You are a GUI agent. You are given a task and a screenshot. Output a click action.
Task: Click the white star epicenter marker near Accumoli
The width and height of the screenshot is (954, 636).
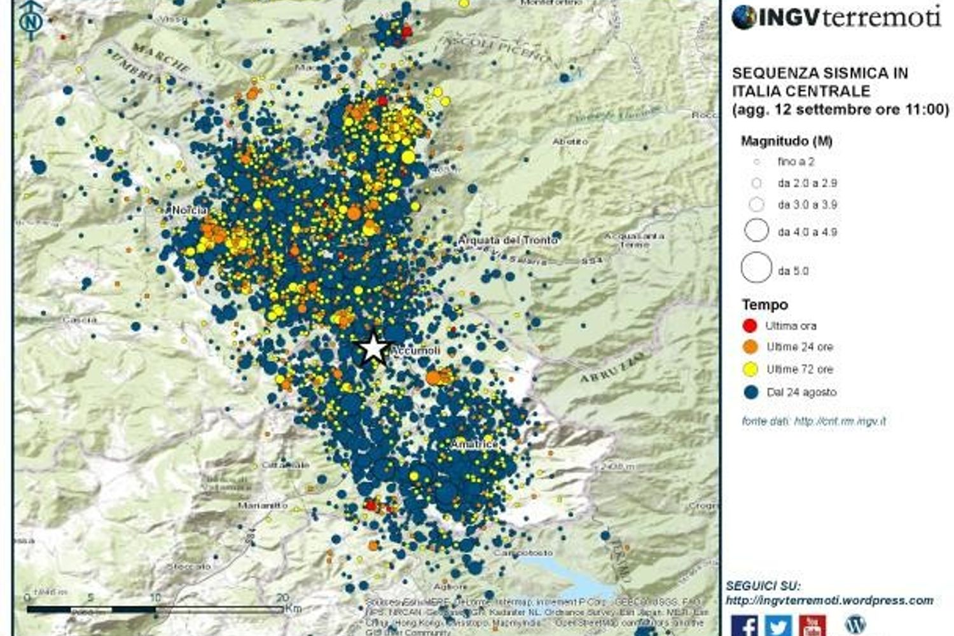tap(375, 349)
